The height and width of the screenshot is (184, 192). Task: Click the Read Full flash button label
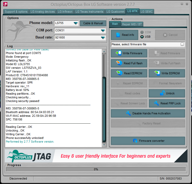pos(133,63)
